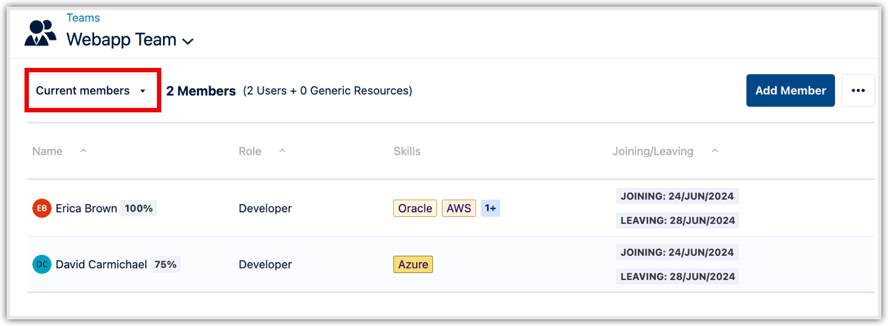Click Erica Brown's 100% availability badge
Screen dimensions: 888x326
[x=139, y=208]
